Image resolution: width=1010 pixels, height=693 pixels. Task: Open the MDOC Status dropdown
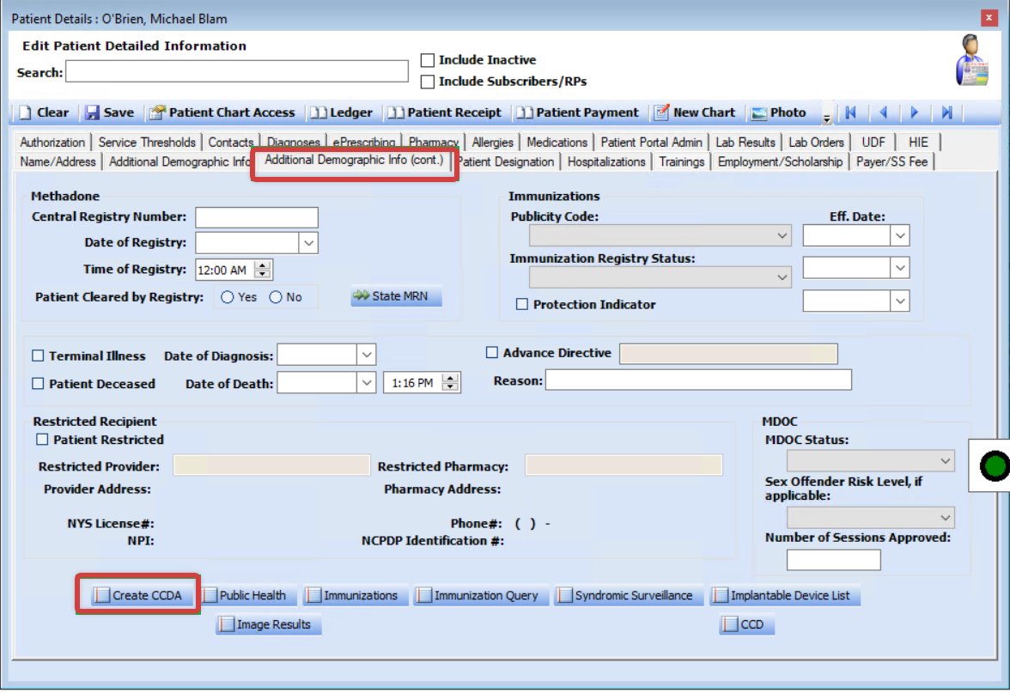point(945,460)
